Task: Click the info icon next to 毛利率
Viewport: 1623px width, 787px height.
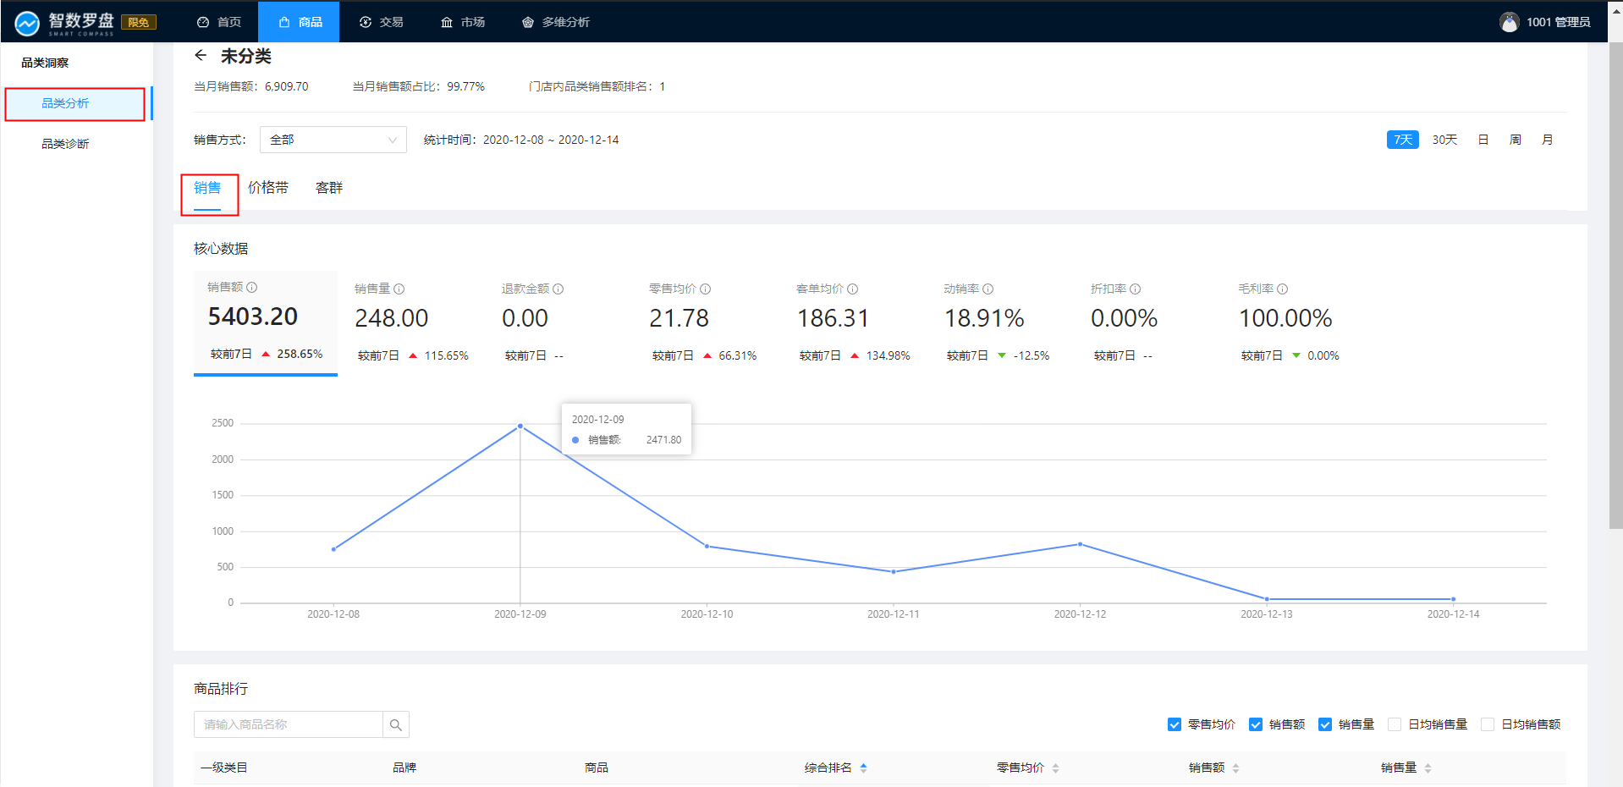Action: pos(1283,289)
